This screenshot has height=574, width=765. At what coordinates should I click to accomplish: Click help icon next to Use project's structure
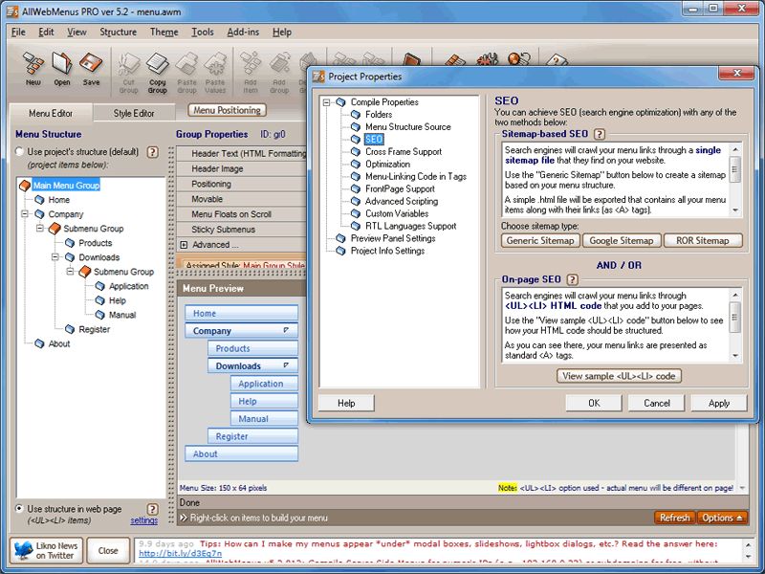coord(153,152)
